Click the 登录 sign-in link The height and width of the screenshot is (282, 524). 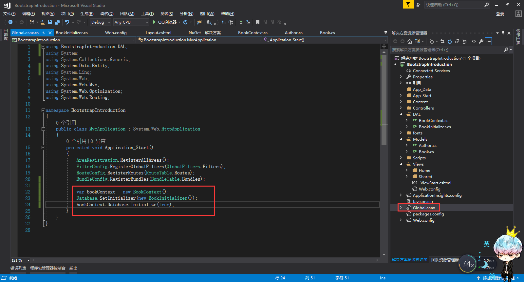(x=500, y=14)
